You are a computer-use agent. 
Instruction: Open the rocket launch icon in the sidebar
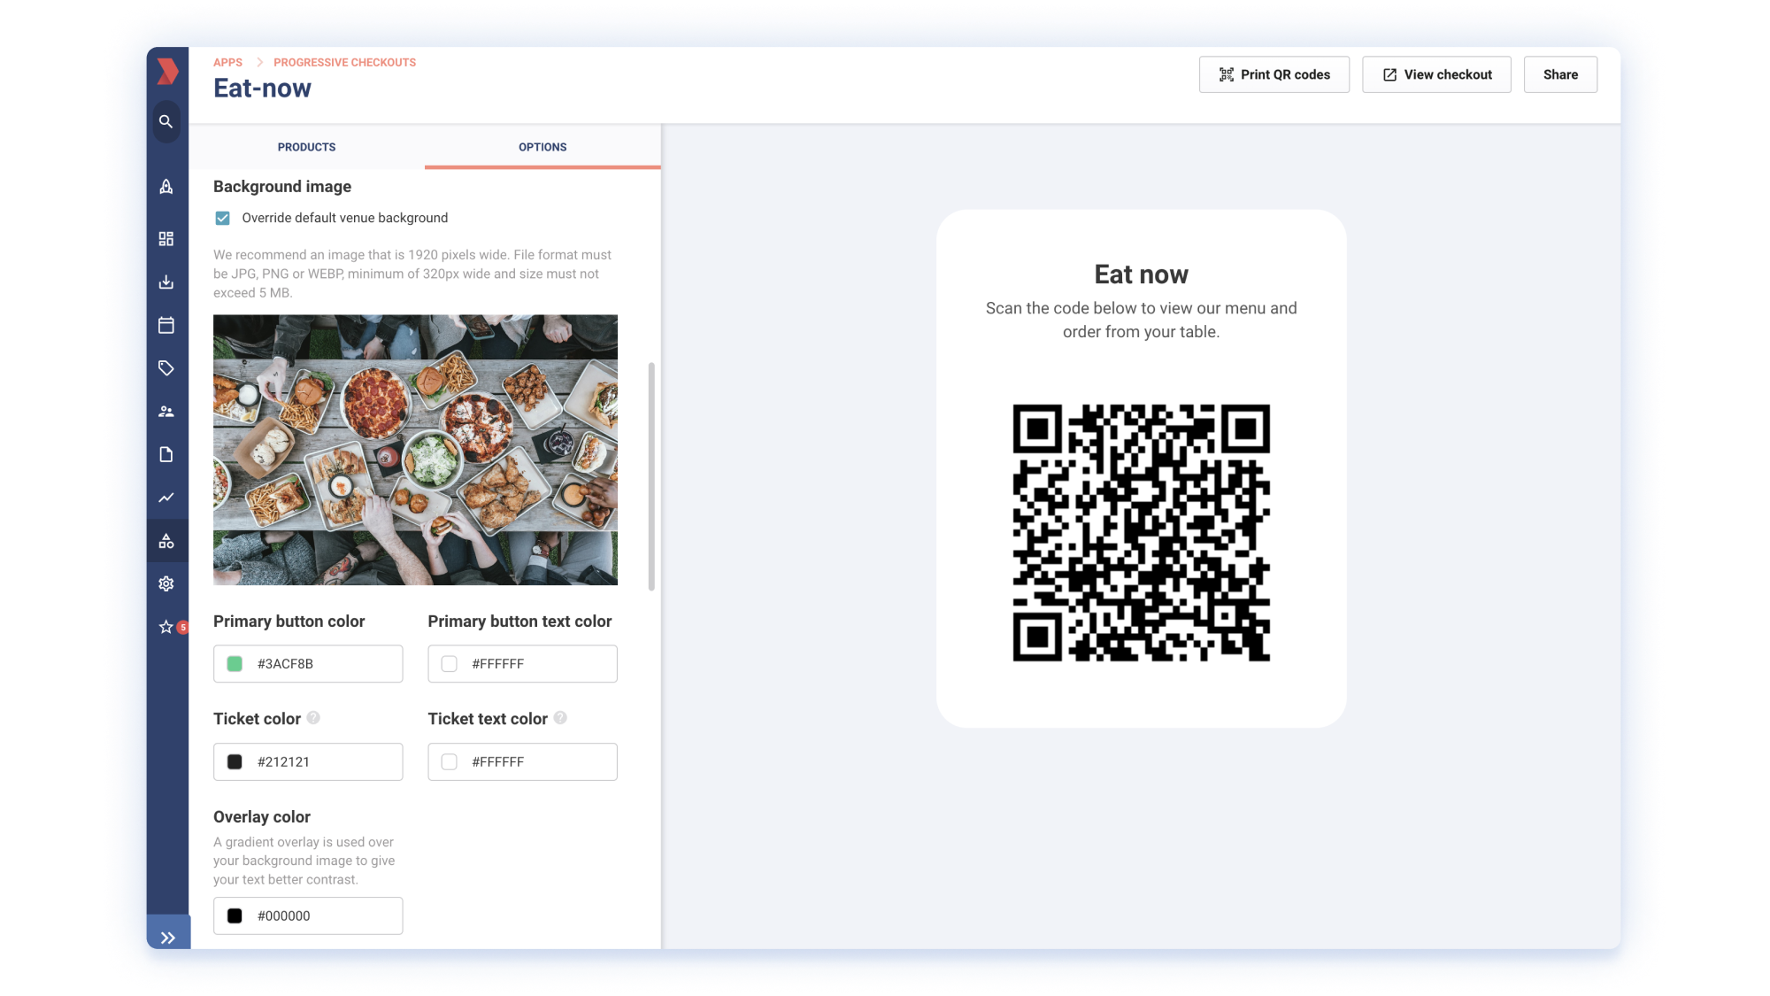[166, 187]
